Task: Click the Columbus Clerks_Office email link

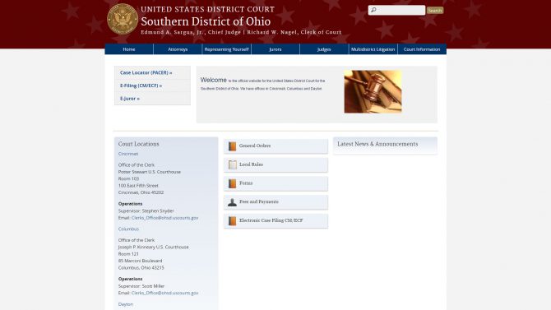Action: point(164,293)
